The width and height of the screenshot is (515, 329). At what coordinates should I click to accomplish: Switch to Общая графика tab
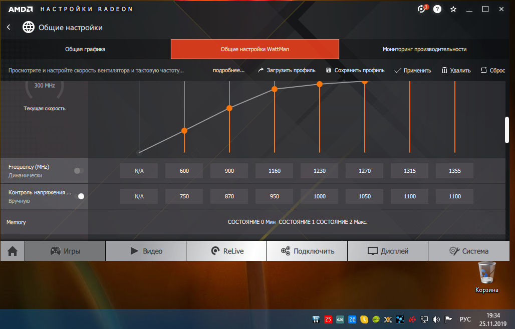(x=85, y=49)
